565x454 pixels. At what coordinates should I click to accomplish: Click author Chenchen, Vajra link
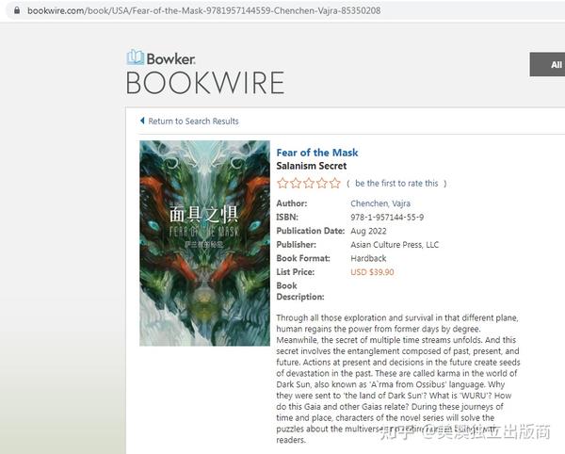380,203
